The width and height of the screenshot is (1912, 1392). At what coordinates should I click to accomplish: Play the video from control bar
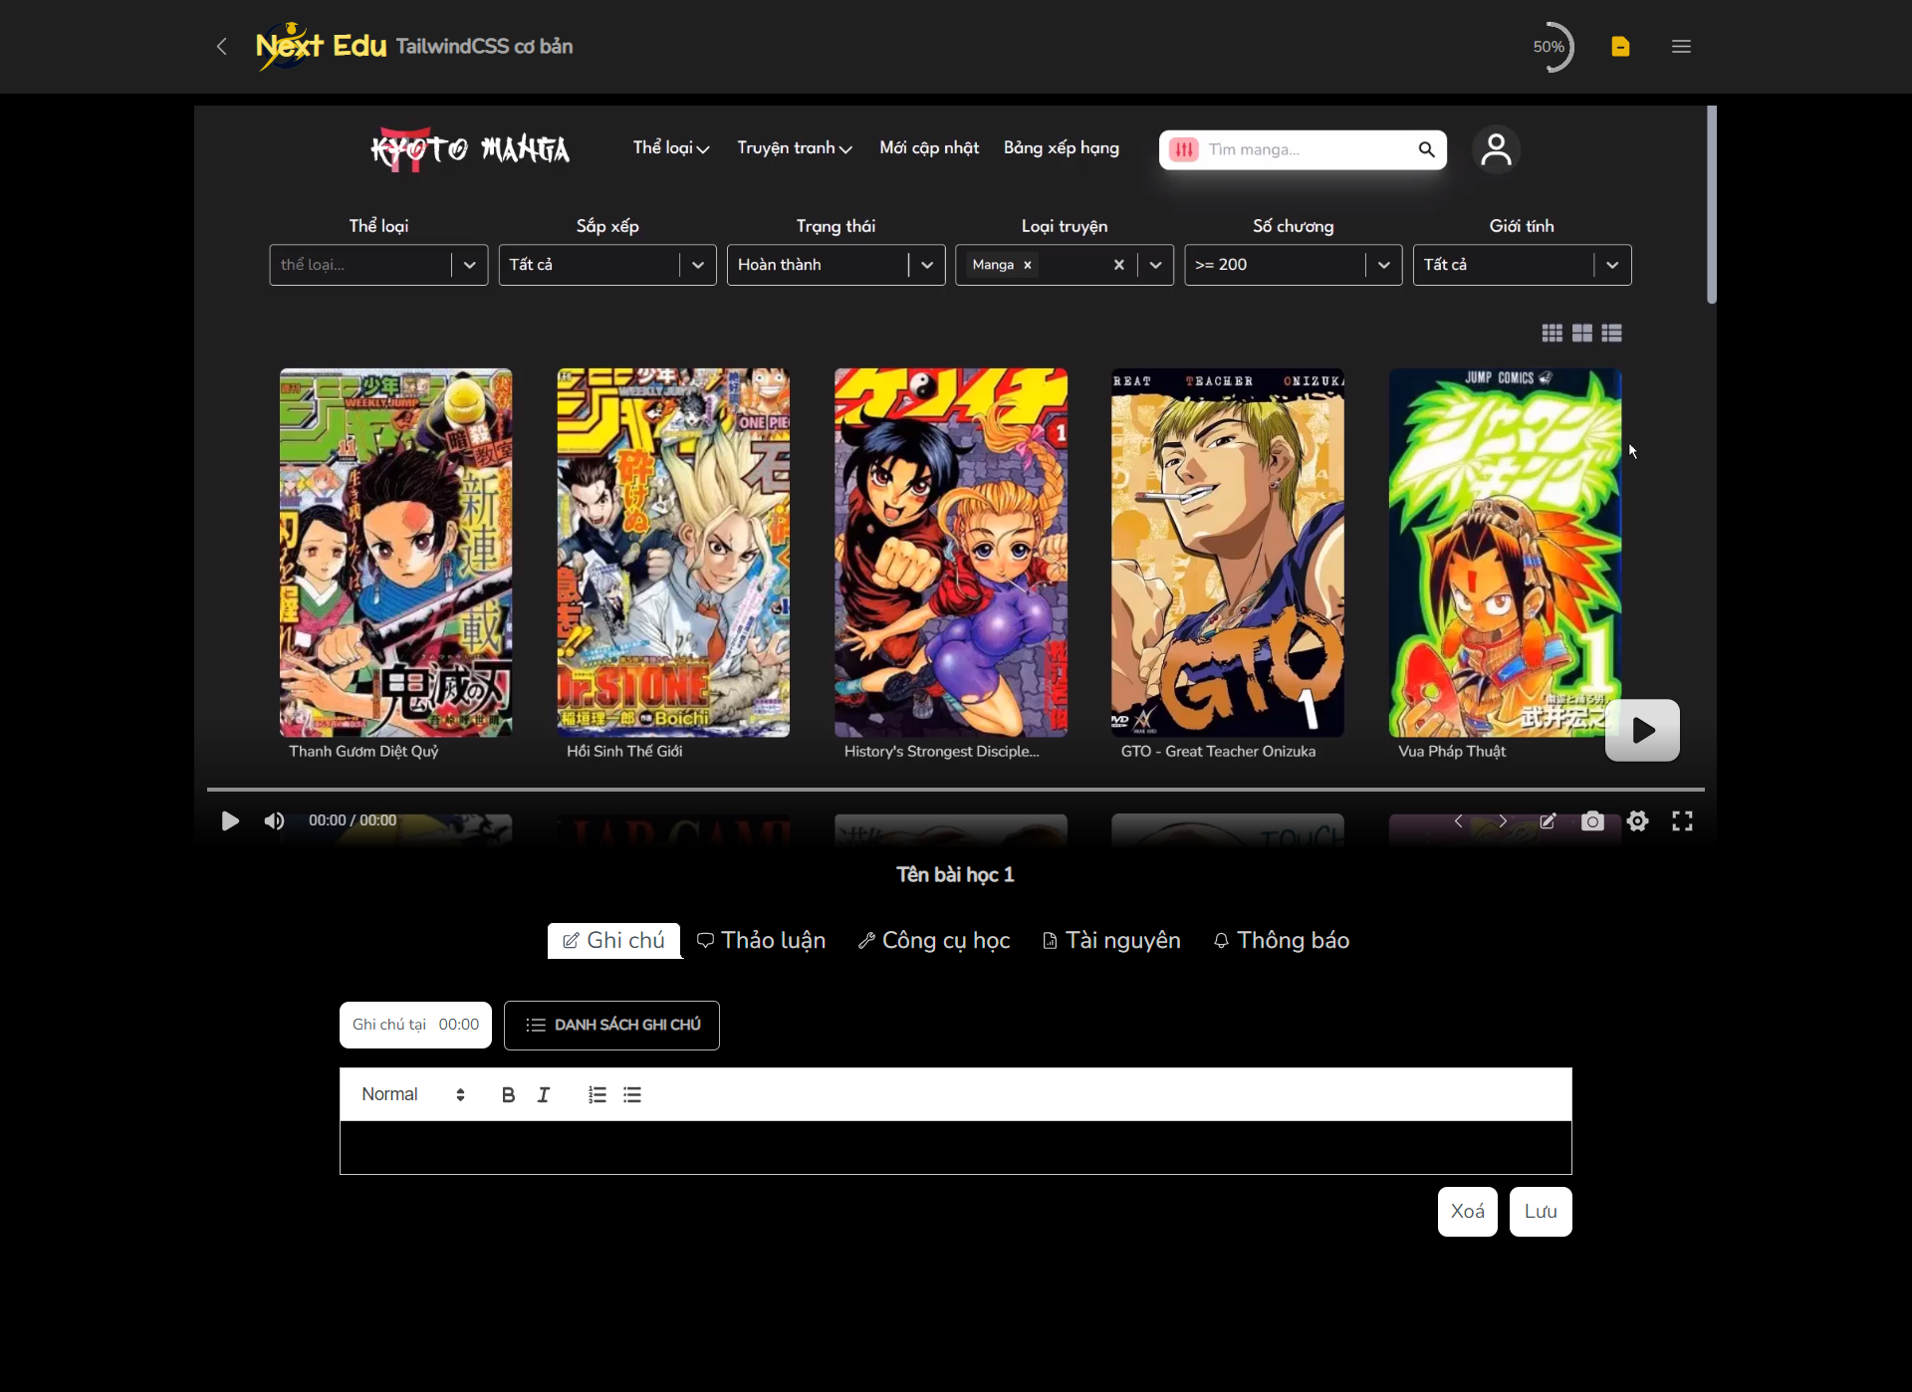[x=230, y=820]
